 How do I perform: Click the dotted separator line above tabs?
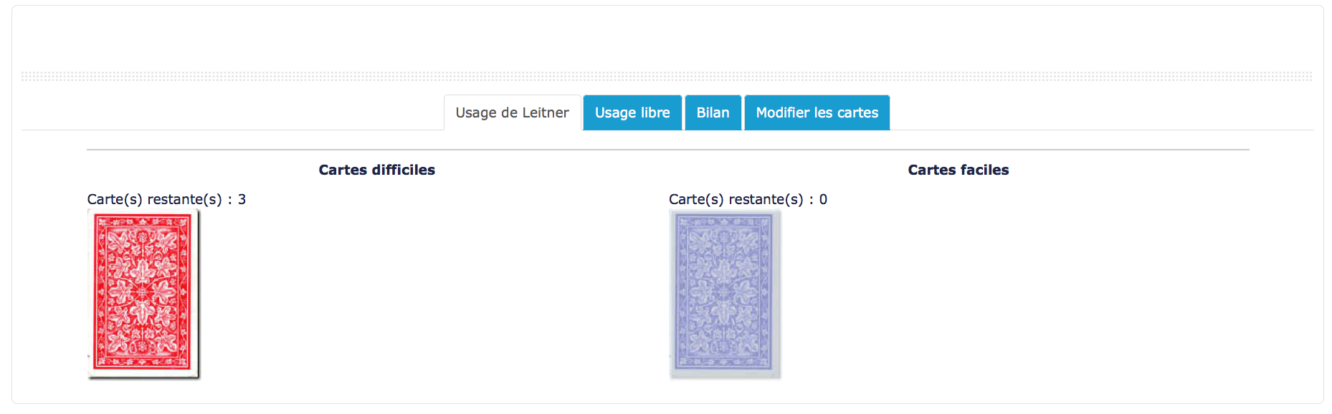click(x=667, y=76)
